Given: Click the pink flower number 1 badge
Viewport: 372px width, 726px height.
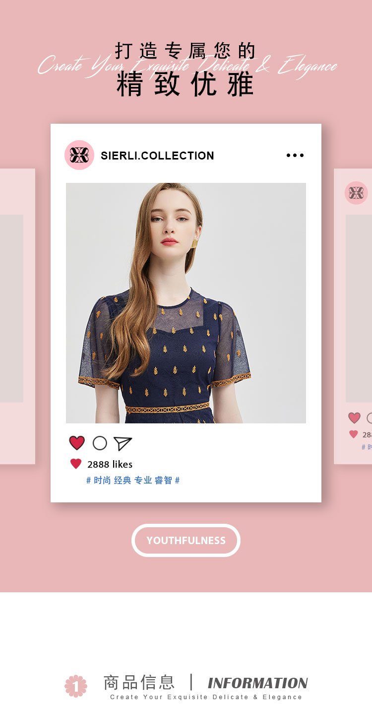Looking at the screenshot, I should pos(76,686).
